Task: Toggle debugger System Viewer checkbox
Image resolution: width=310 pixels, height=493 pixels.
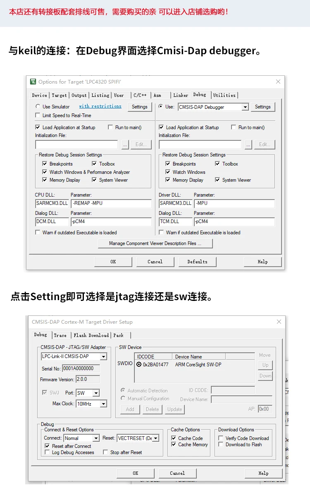Action: point(217,180)
